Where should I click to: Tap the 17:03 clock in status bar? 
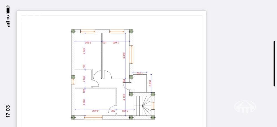[8, 111]
